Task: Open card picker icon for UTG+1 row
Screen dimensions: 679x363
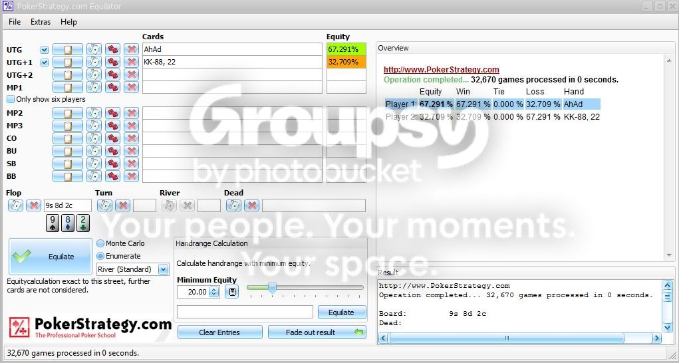Action: [x=94, y=62]
